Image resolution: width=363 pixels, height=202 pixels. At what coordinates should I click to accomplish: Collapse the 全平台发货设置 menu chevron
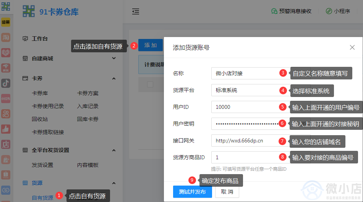(113, 150)
